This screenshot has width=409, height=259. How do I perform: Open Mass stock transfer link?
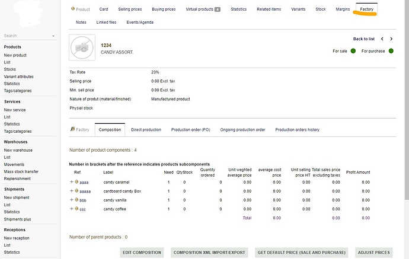[21, 172]
